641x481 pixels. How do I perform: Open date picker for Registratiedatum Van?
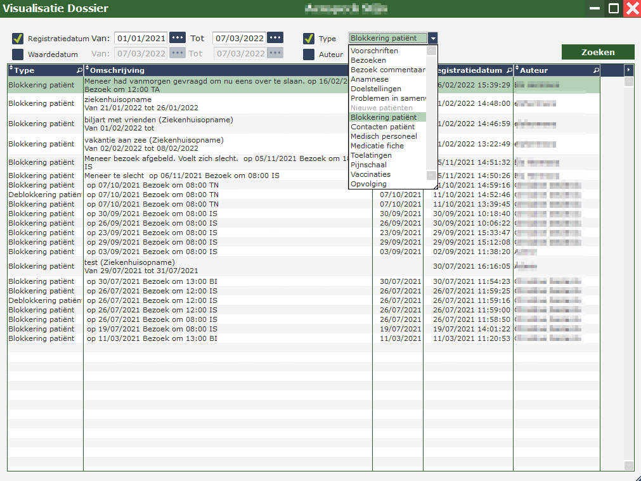[x=178, y=38]
